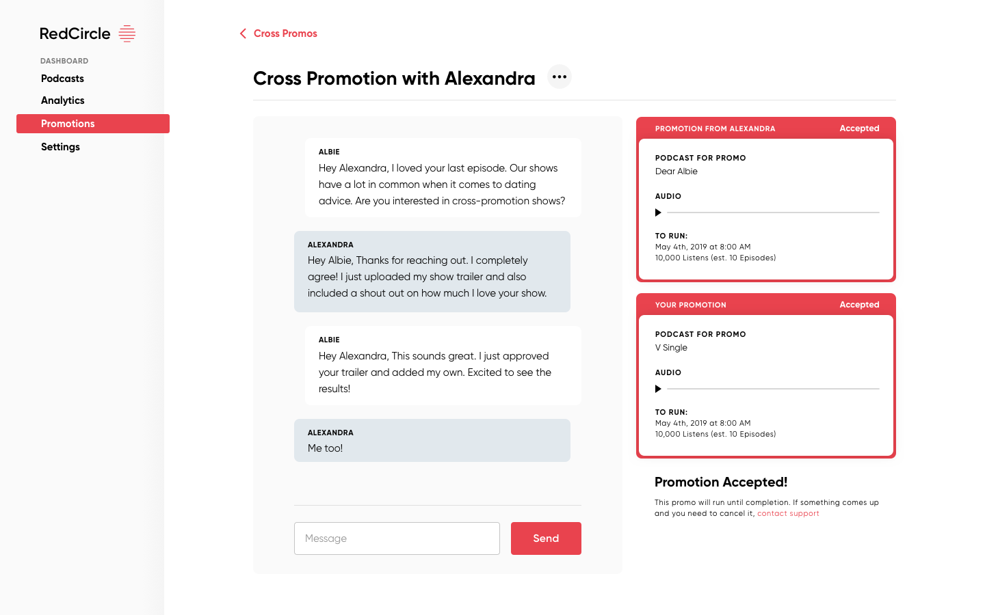985x615 pixels.
Task: Click the RedCircle striped circle logo icon
Action: [x=127, y=33]
